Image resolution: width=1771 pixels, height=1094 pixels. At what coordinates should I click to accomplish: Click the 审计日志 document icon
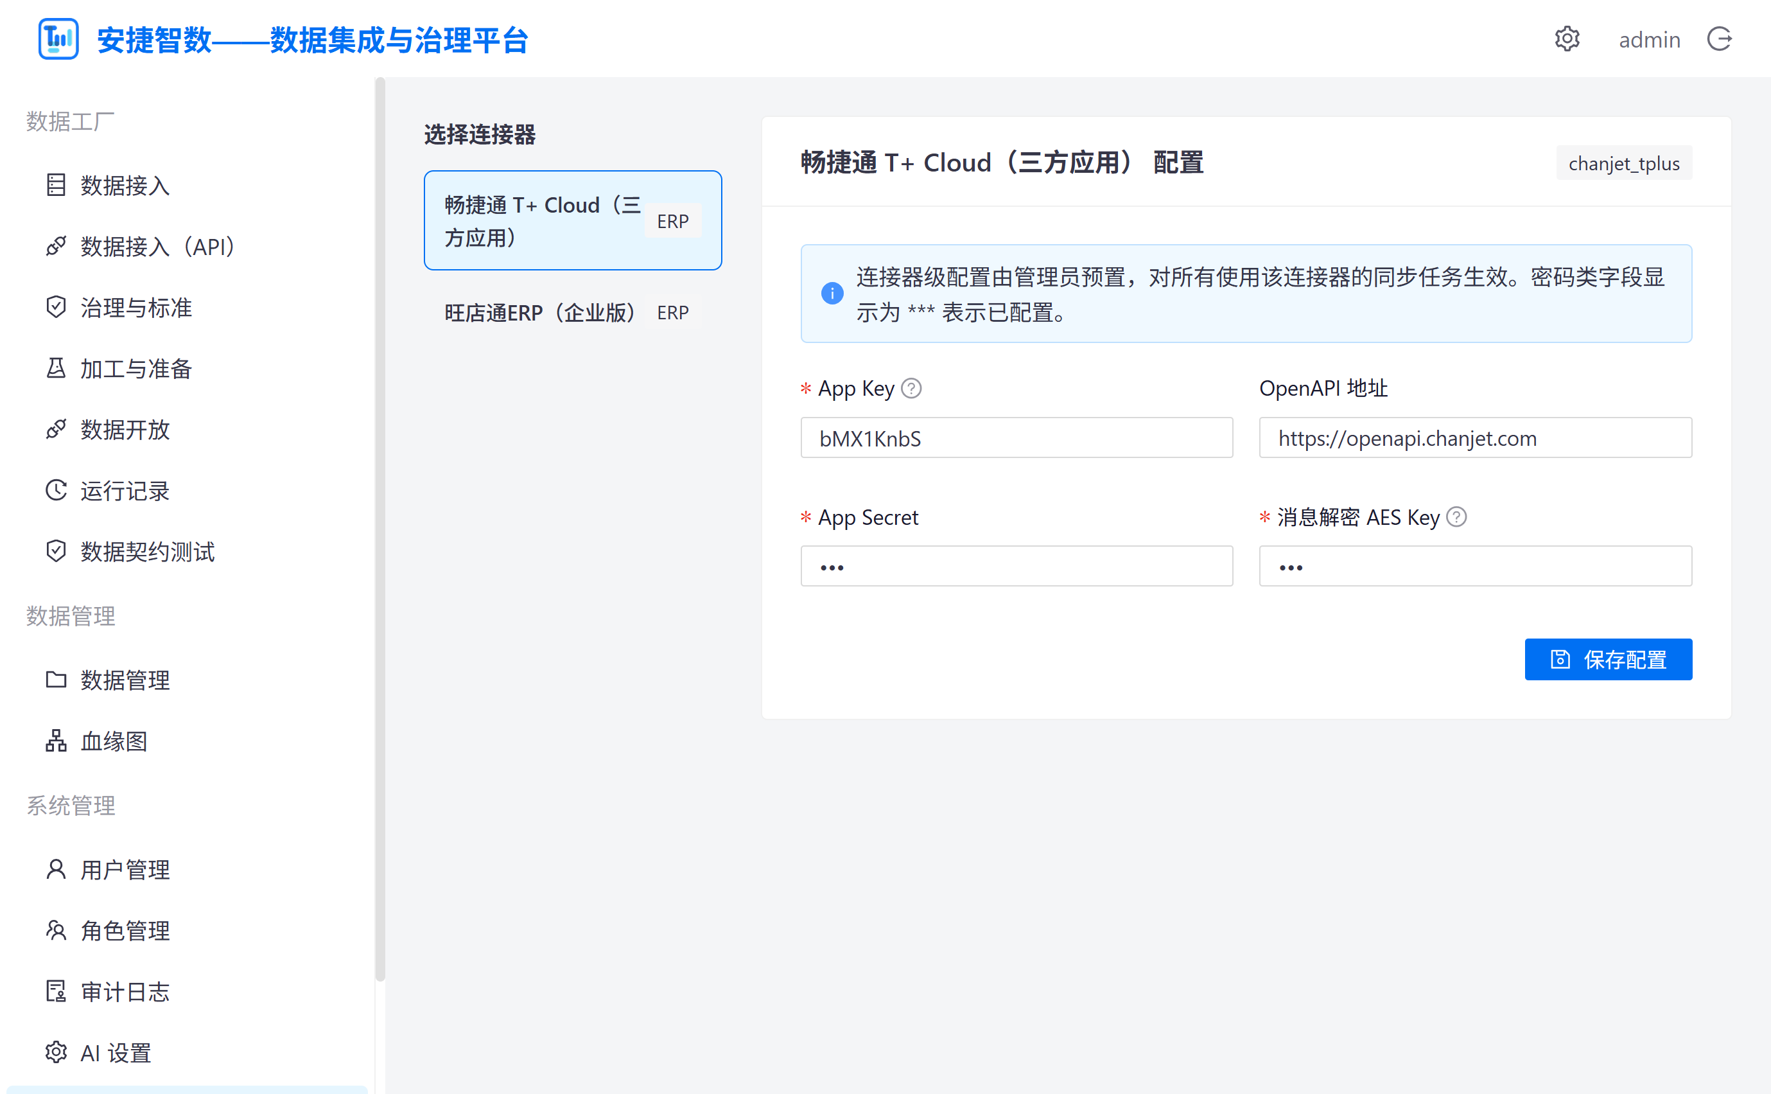tap(56, 991)
